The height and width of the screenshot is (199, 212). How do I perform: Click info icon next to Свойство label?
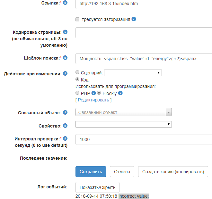[x=65, y=125]
